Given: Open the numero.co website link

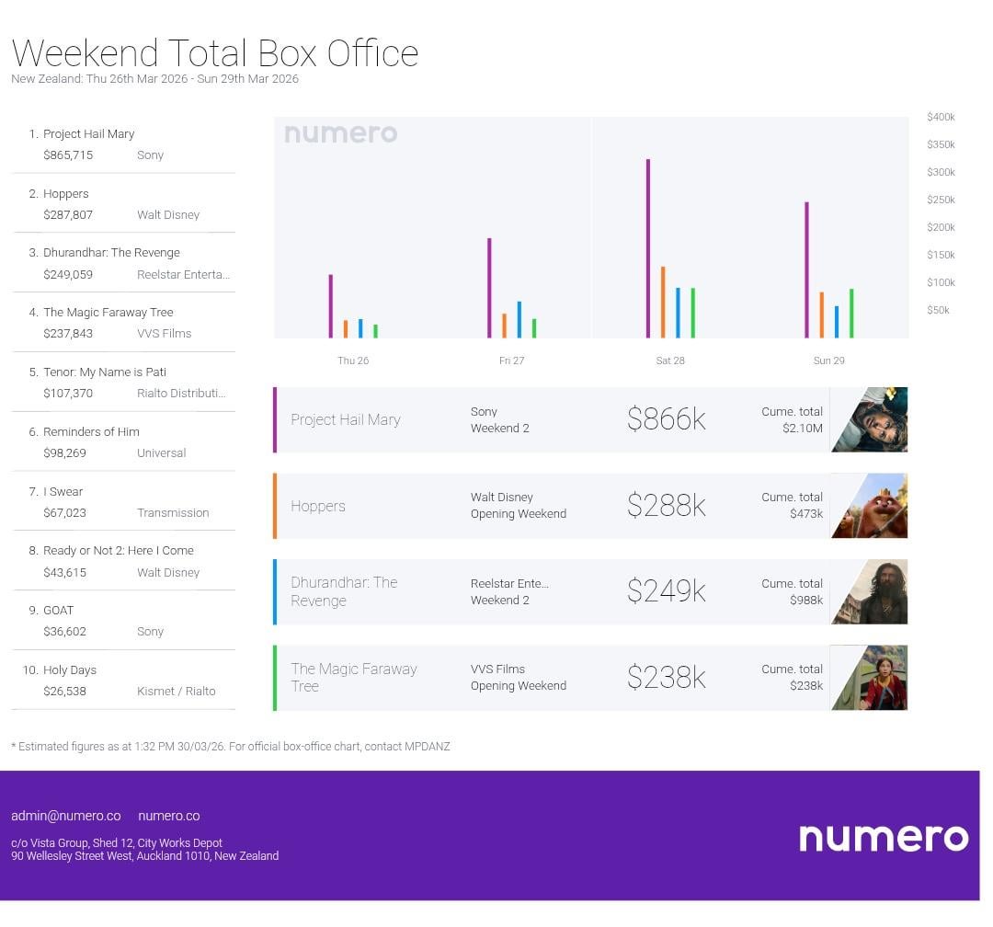Looking at the screenshot, I should [168, 816].
